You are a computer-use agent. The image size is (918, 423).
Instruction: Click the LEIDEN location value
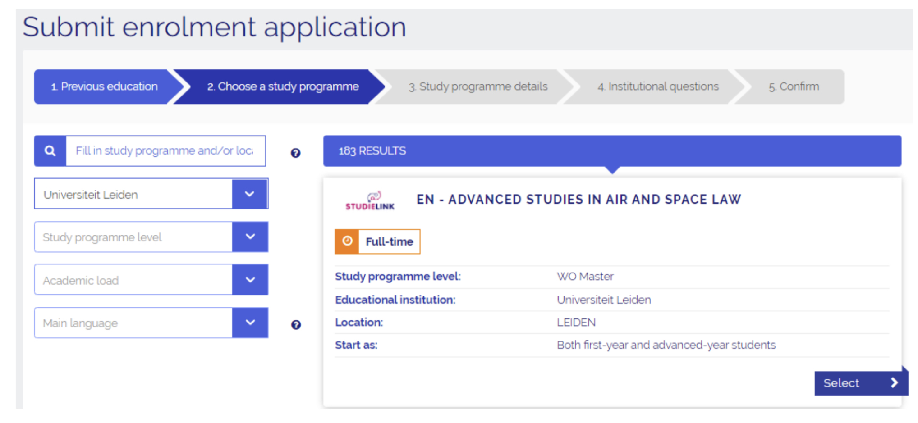coord(576,323)
